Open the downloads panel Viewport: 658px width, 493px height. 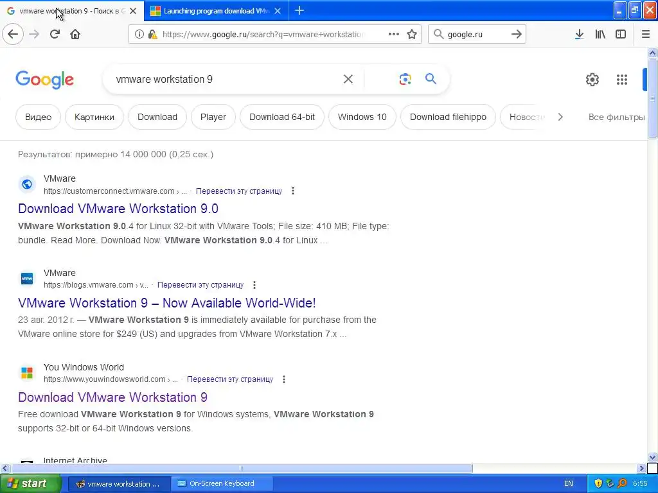579,34
